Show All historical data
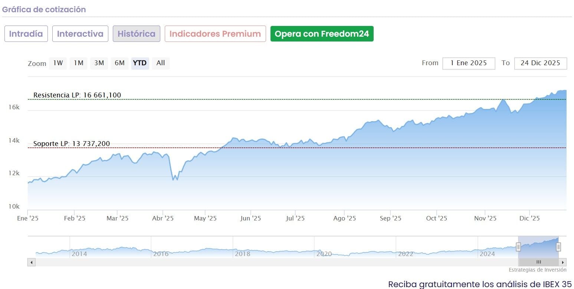 (x=160, y=63)
